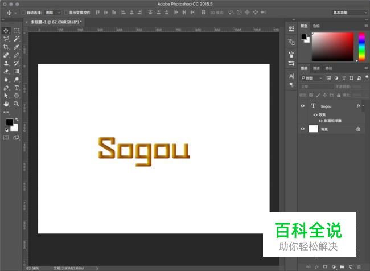
Task: Toggle the type layer filter
Action: coord(344,78)
